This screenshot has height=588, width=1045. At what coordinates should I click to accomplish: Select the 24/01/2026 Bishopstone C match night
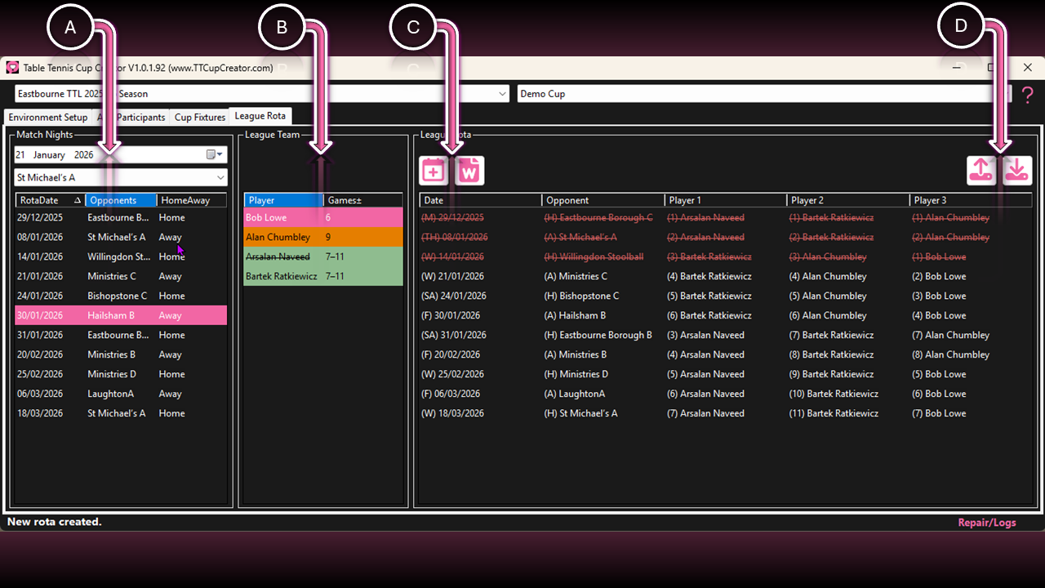(x=121, y=296)
